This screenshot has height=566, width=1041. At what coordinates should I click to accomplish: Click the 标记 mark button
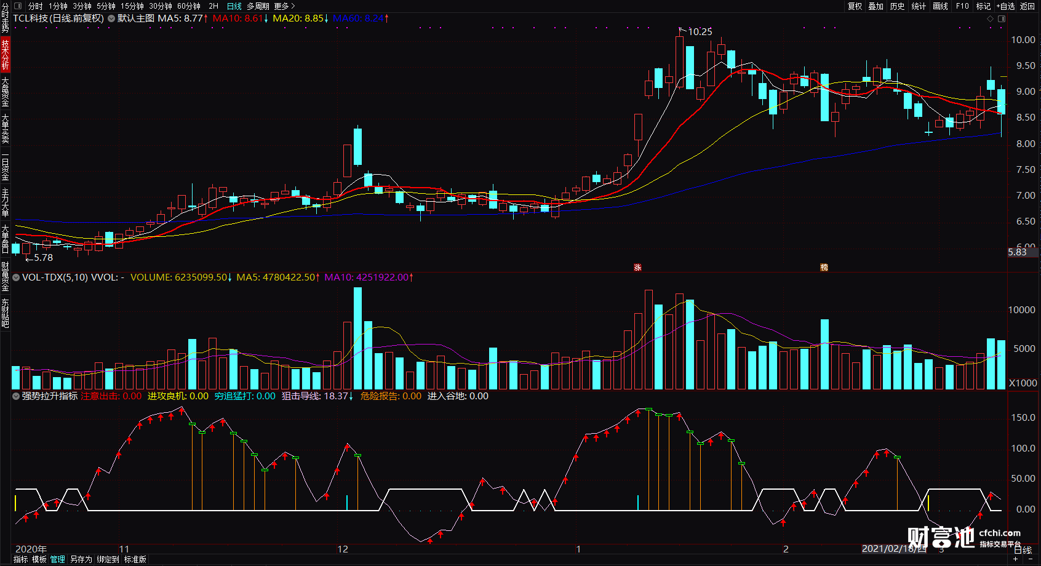[x=983, y=6]
